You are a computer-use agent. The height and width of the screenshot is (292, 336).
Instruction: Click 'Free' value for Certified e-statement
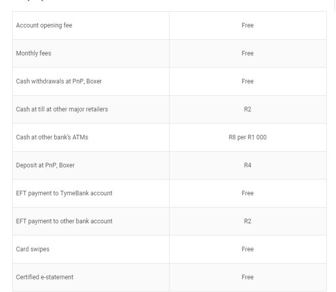(247, 277)
